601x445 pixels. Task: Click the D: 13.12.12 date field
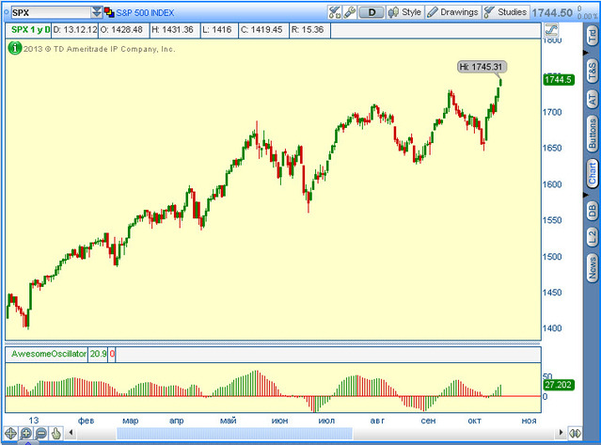pos(75,30)
